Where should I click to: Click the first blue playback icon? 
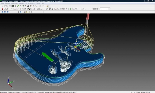click(2, 12)
